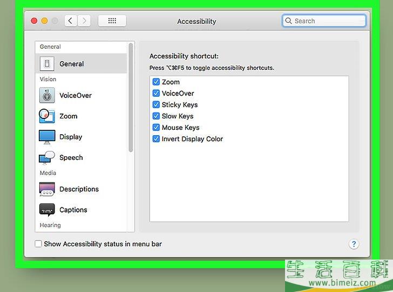
Task: Uncheck the Mouse Keys shortcut option
Action: pos(156,128)
